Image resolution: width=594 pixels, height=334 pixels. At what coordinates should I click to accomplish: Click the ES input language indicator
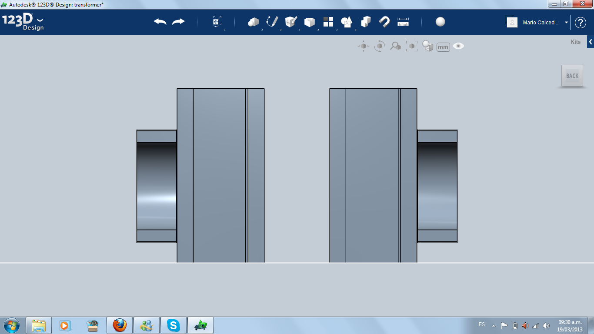coord(482,324)
